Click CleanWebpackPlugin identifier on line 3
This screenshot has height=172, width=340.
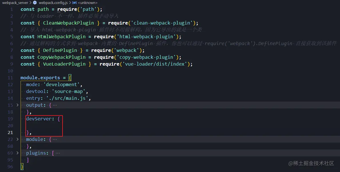[x=69, y=23]
